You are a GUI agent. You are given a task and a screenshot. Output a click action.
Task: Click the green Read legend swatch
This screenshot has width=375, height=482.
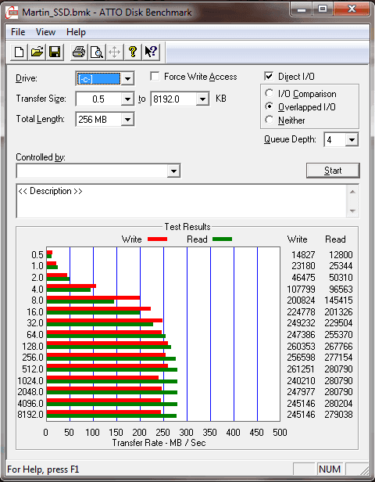pos(222,239)
